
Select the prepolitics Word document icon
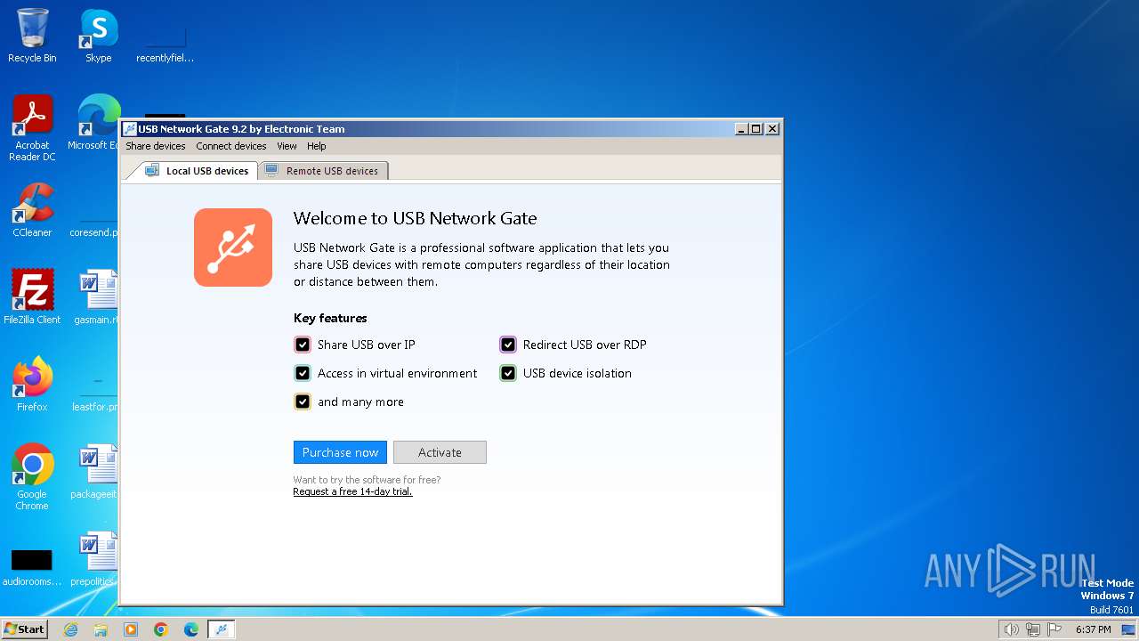[x=94, y=559]
